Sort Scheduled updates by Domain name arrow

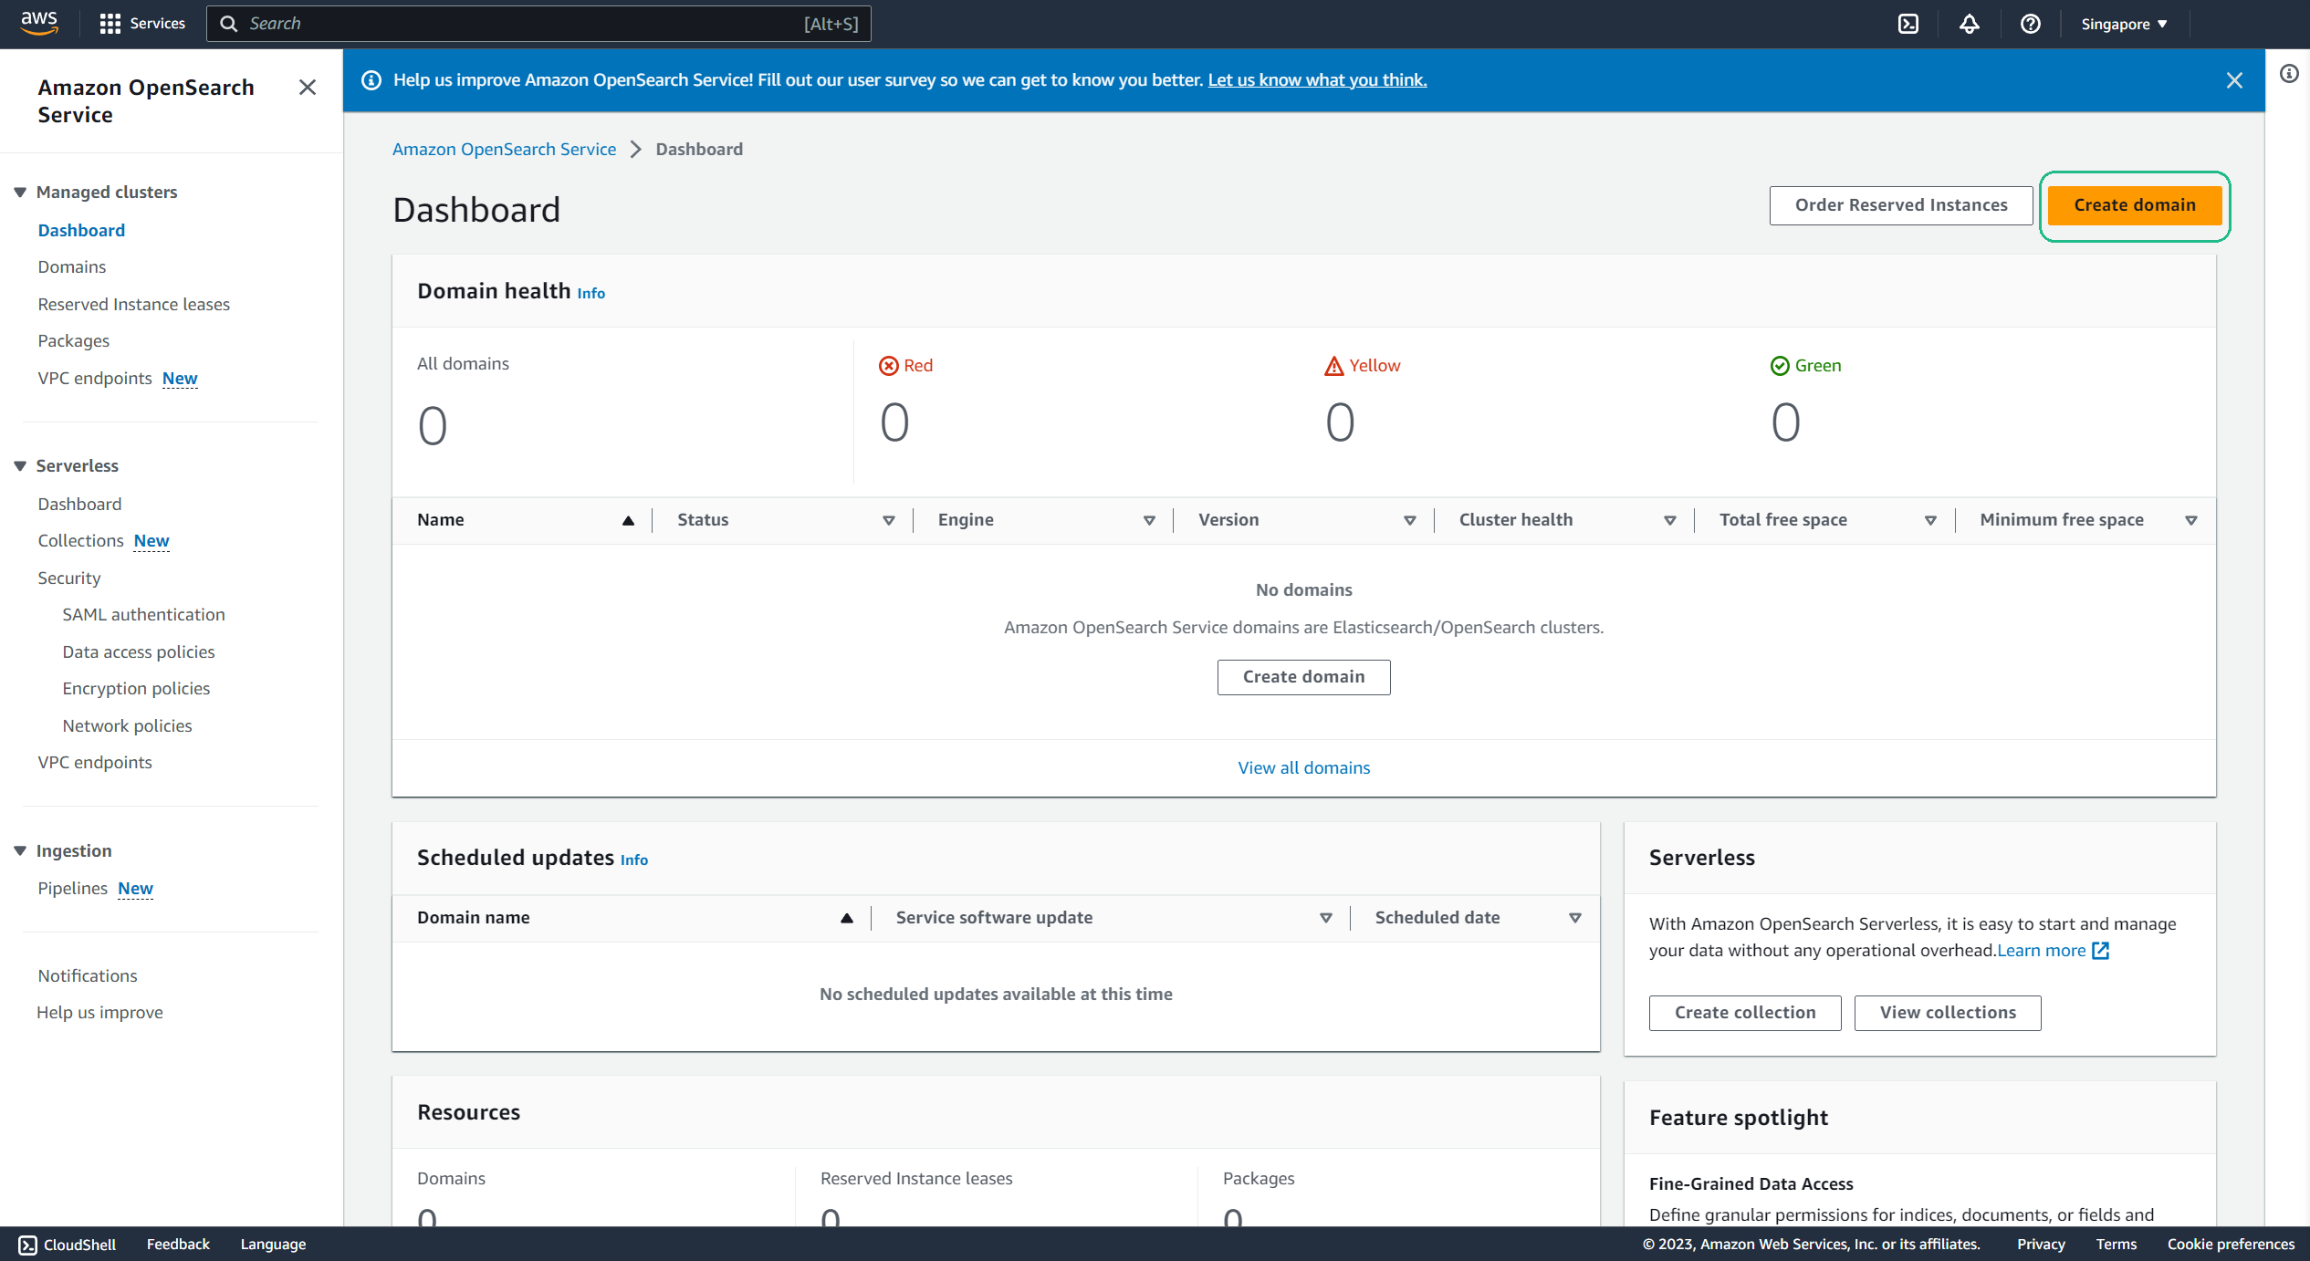click(847, 919)
